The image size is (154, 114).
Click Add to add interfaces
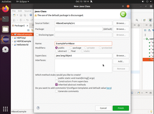coord(121,61)
